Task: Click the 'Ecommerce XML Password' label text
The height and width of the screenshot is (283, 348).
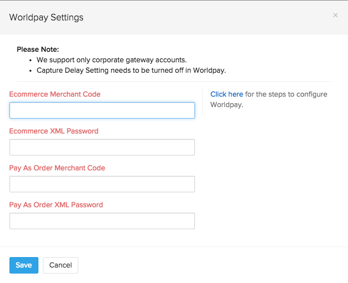Action: (54, 131)
